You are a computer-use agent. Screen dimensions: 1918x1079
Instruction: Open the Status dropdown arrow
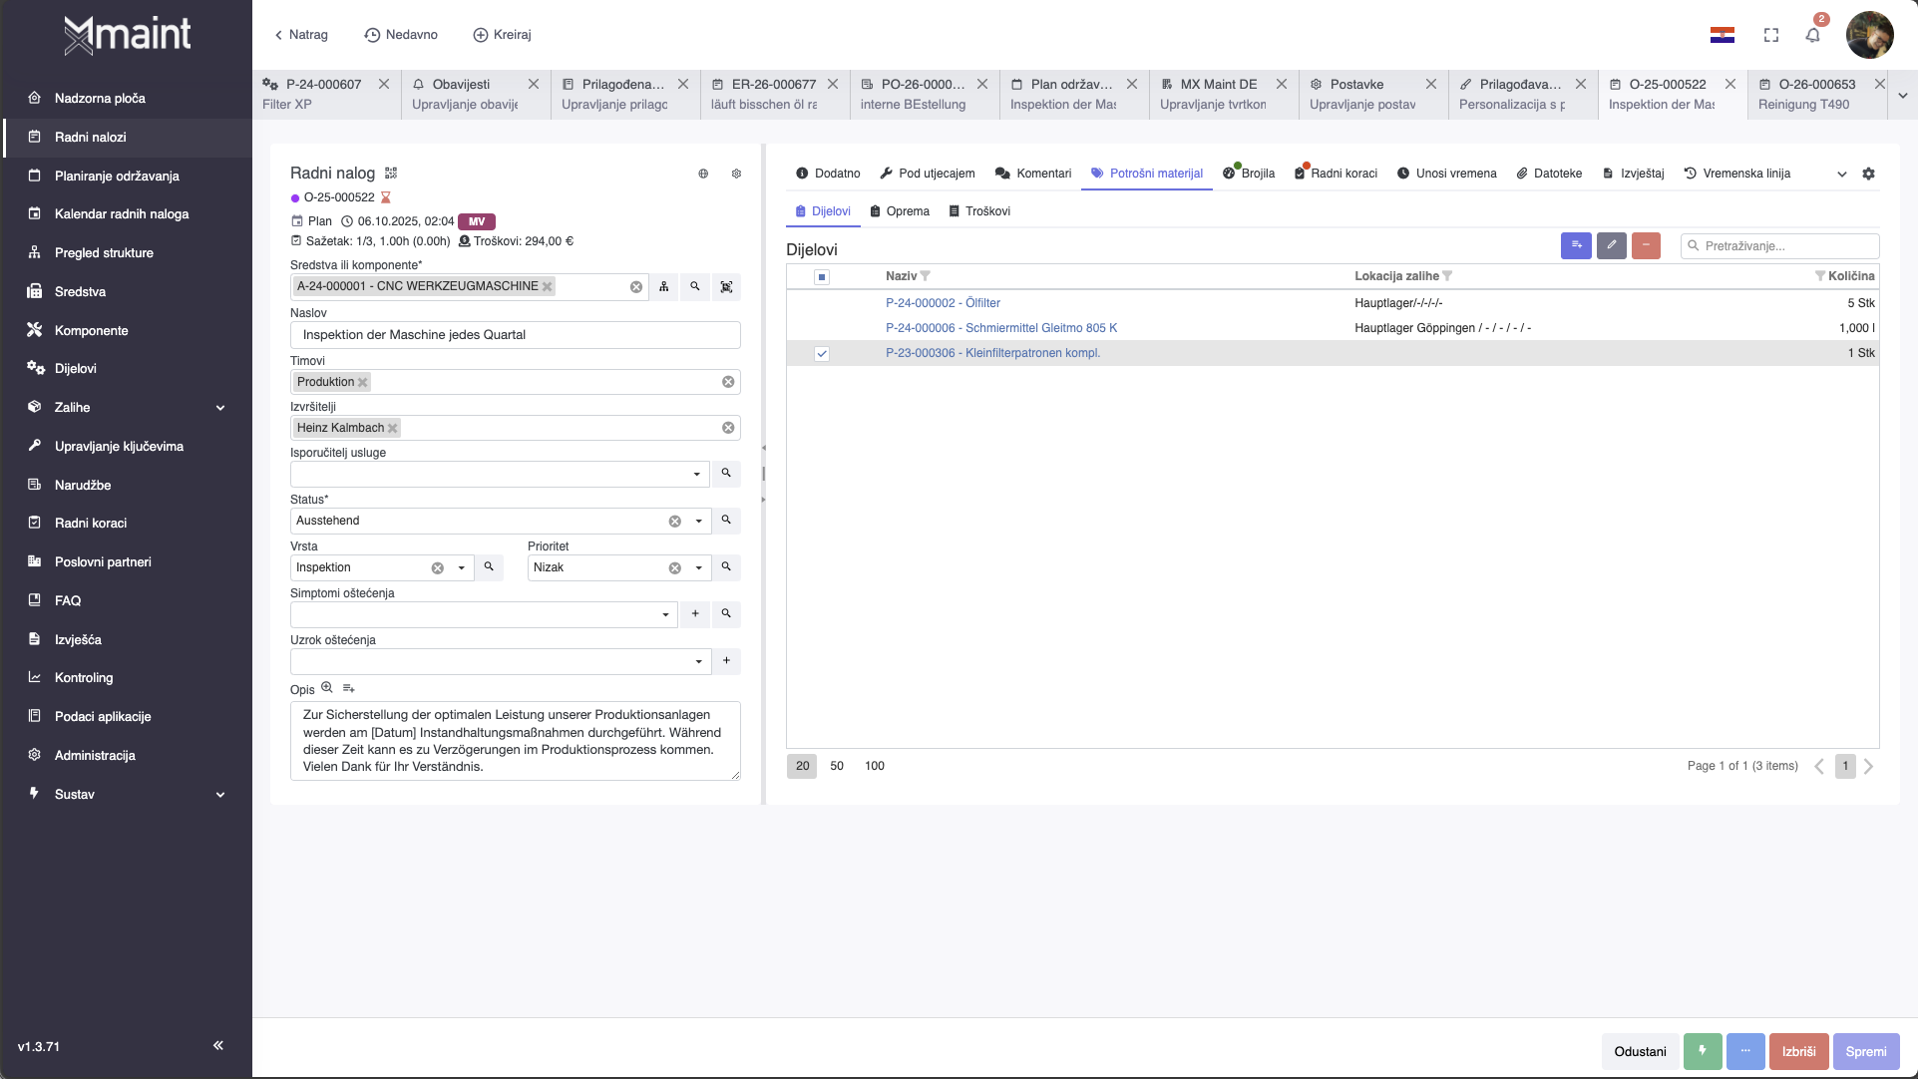click(x=698, y=522)
